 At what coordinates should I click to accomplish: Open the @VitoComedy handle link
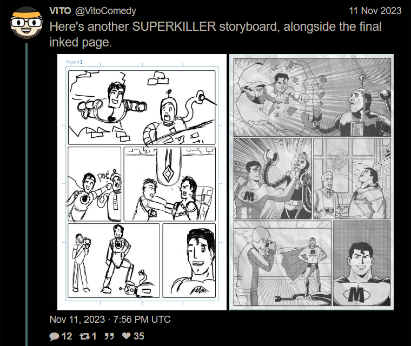[105, 11]
